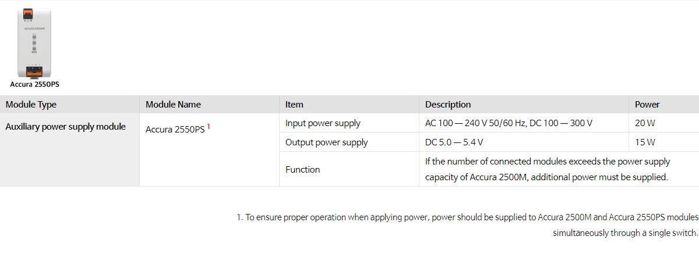The image size is (699, 279).
Task: Click the AC 100 — 240 V description
Action: click(x=509, y=123)
